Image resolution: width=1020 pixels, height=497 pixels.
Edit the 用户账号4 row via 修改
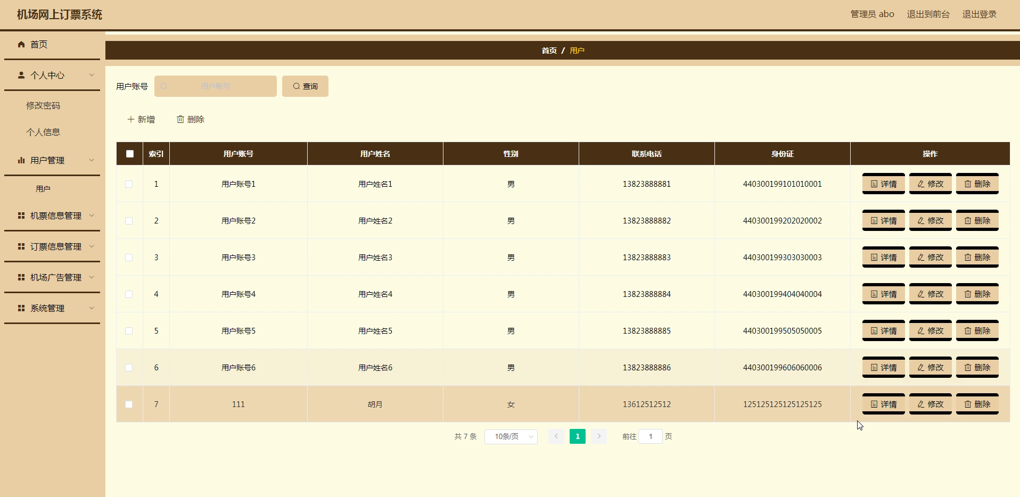[x=931, y=294]
